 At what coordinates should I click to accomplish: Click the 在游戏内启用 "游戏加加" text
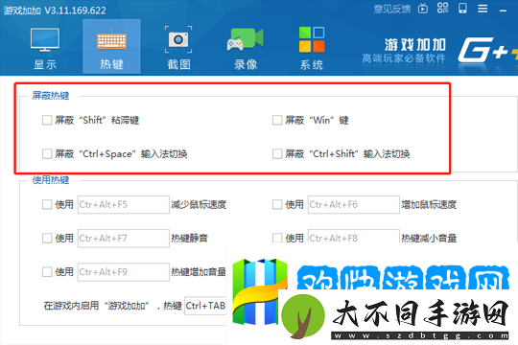[x=97, y=306]
